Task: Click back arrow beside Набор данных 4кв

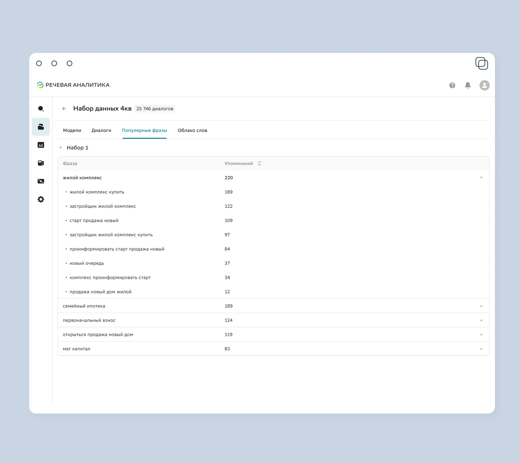Action: [64, 109]
